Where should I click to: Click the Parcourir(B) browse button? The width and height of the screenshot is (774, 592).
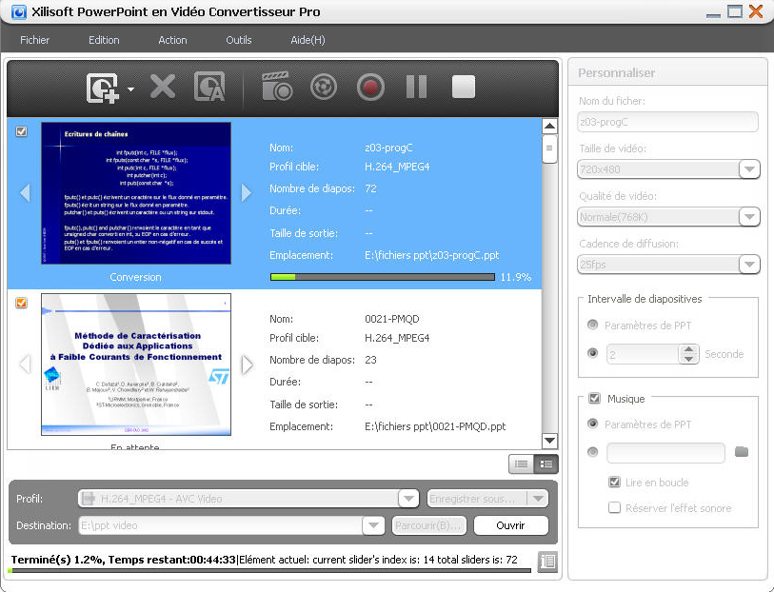click(x=429, y=525)
